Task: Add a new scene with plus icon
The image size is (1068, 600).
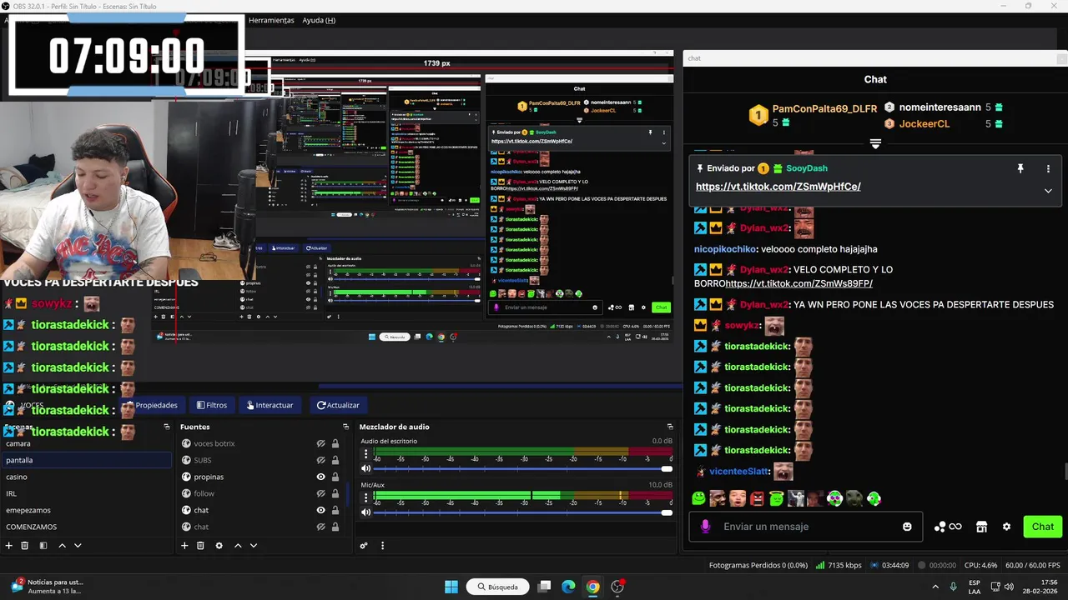Action: tap(9, 546)
